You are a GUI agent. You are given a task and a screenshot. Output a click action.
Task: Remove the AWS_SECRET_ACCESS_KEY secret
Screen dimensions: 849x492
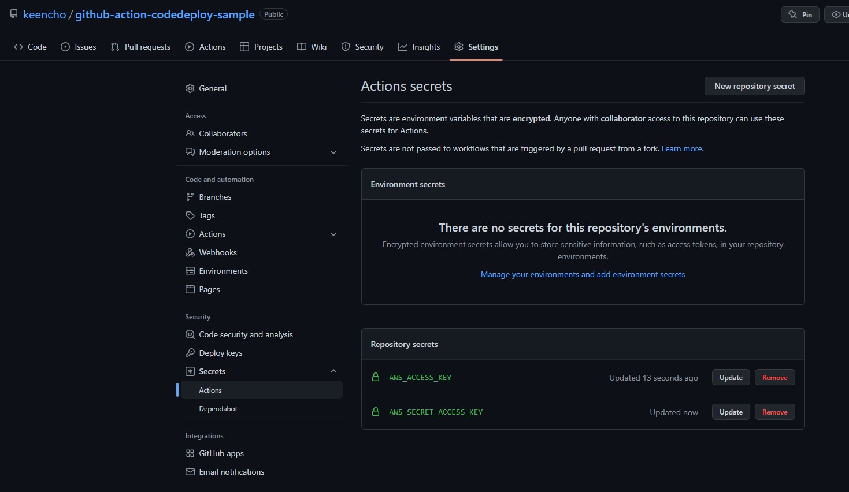(x=774, y=412)
